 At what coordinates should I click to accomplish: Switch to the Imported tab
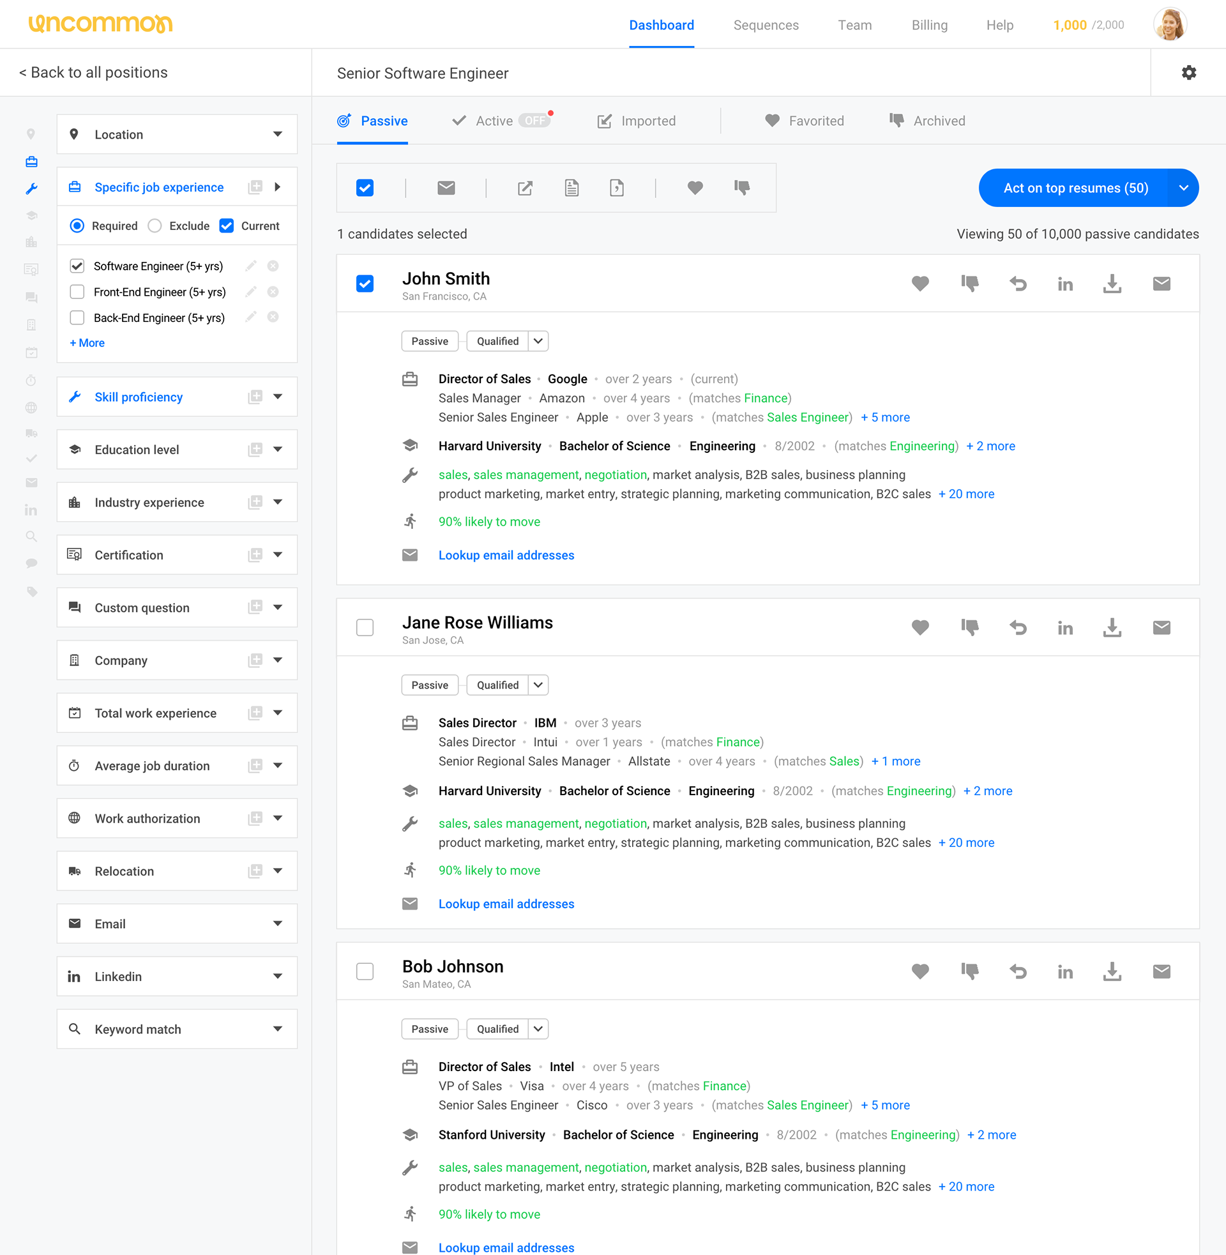[636, 121]
